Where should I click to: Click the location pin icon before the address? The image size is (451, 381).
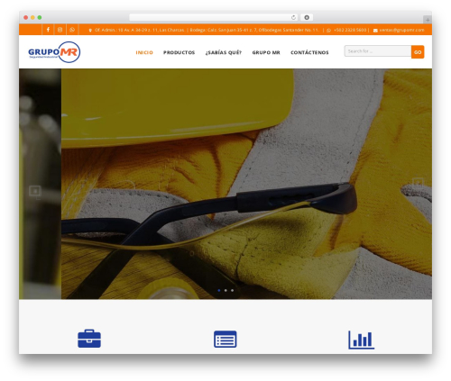point(90,31)
